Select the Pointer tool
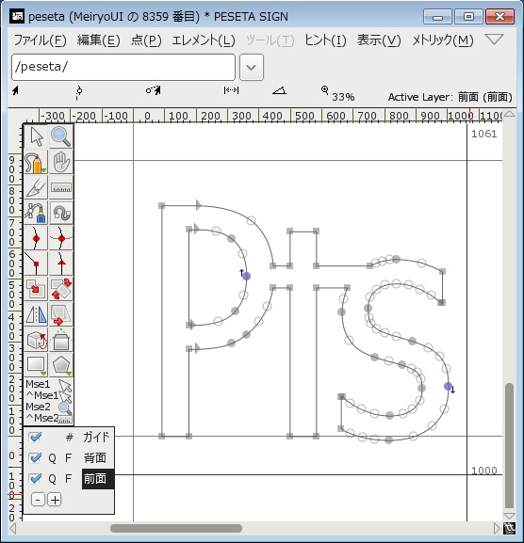 (x=36, y=136)
